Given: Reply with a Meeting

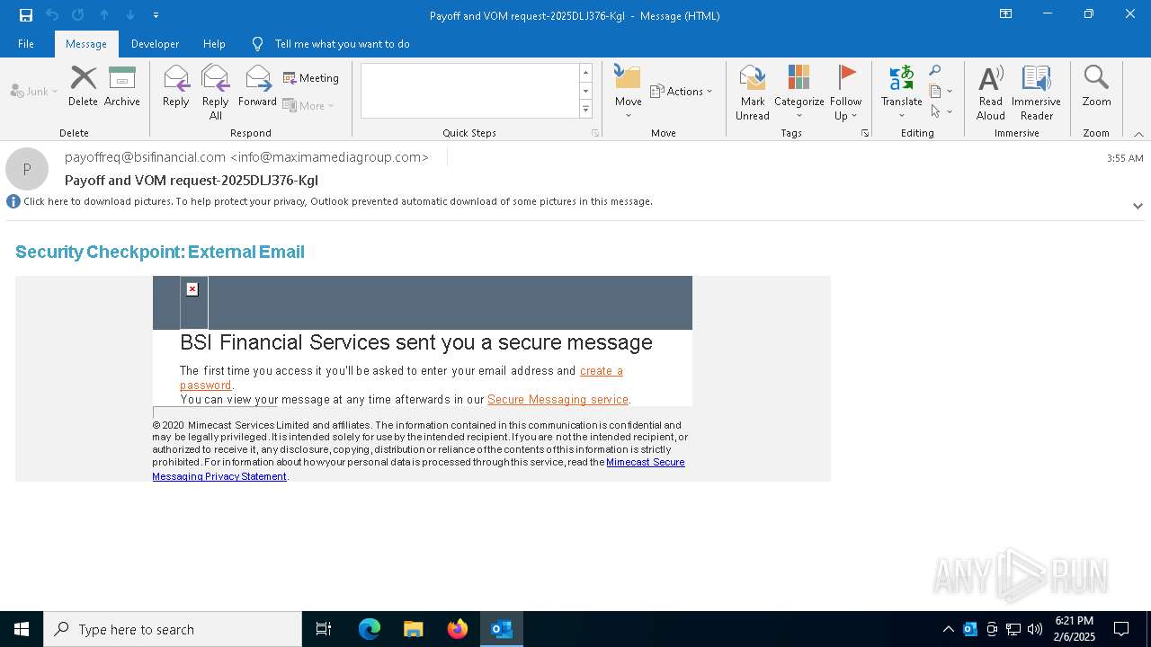Looking at the screenshot, I should click(x=311, y=78).
